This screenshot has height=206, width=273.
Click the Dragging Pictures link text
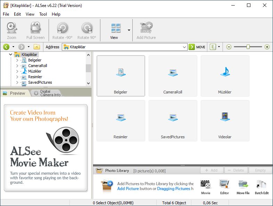click(174, 189)
